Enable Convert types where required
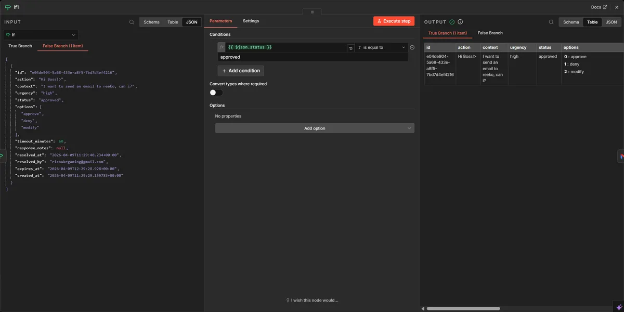 [215, 92]
